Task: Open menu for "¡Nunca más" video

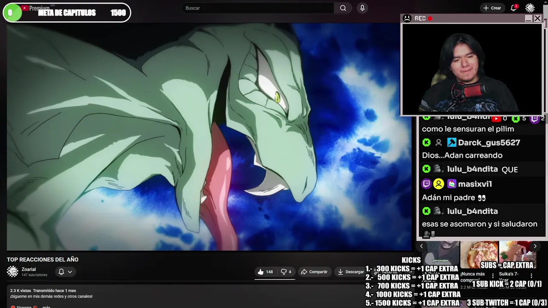Action: pyautogui.click(x=493, y=276)
